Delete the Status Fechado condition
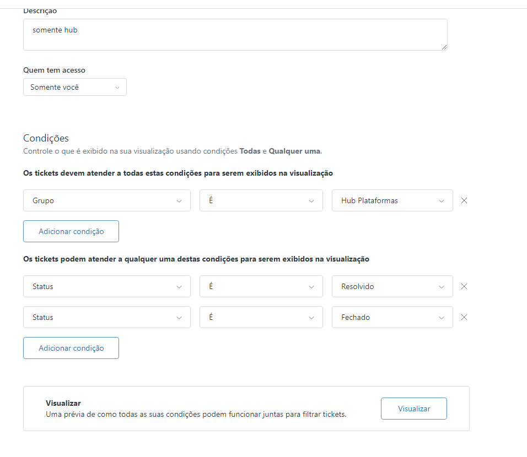This screenshot has width=527, height=457. 464,317
